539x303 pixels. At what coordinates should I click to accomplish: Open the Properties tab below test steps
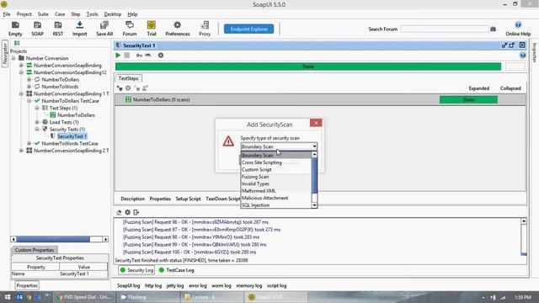click(x=160, y=199)
